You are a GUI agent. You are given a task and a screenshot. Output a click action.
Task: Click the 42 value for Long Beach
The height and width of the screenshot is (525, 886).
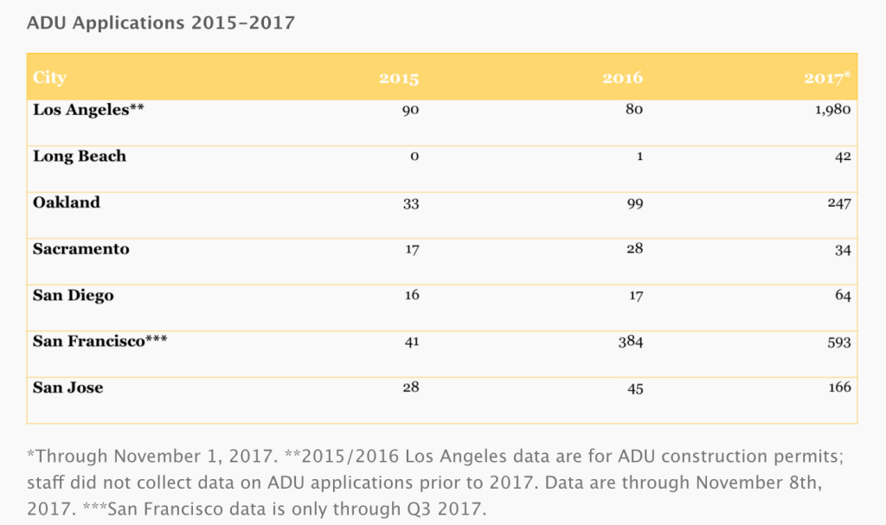843,157
